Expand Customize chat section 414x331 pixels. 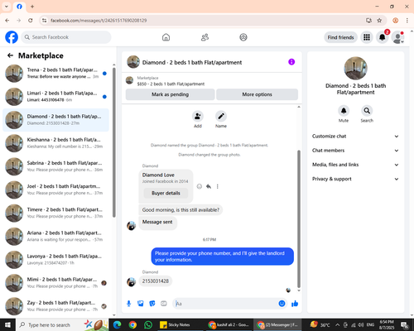tap(355, 137)
